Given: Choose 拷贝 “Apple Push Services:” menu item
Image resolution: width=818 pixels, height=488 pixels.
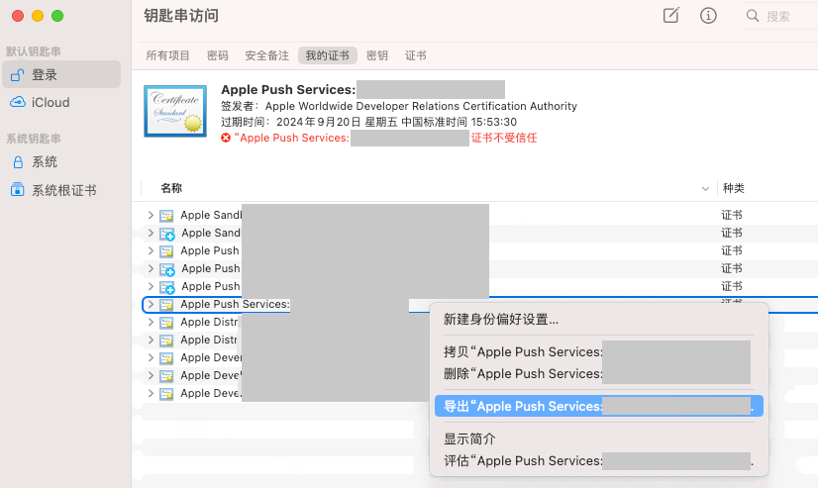Looking at the screenshot, I should point(598,352).
